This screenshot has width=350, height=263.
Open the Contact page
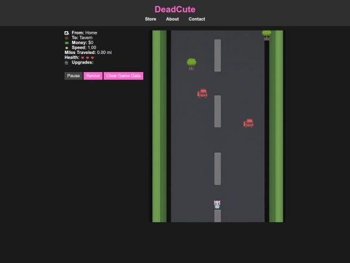[x=197, y=19]
